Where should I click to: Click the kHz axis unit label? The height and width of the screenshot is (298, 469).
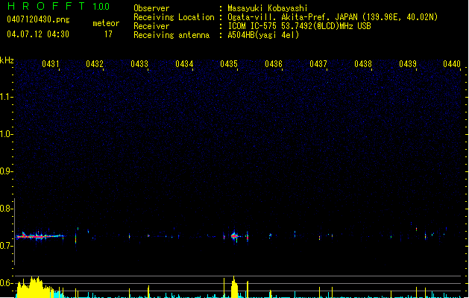[x=7, y=60]
